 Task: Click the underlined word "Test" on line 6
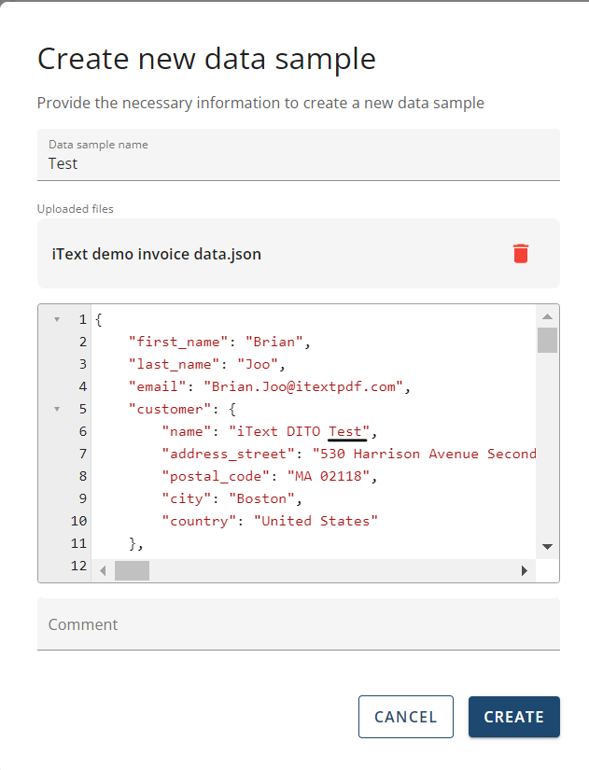pyautogui.click(x=346, y=431)
